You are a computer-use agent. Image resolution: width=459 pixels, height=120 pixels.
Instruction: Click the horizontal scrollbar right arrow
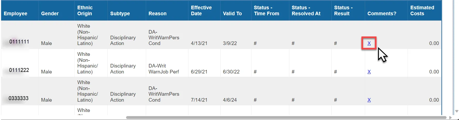tap(450, 118)
